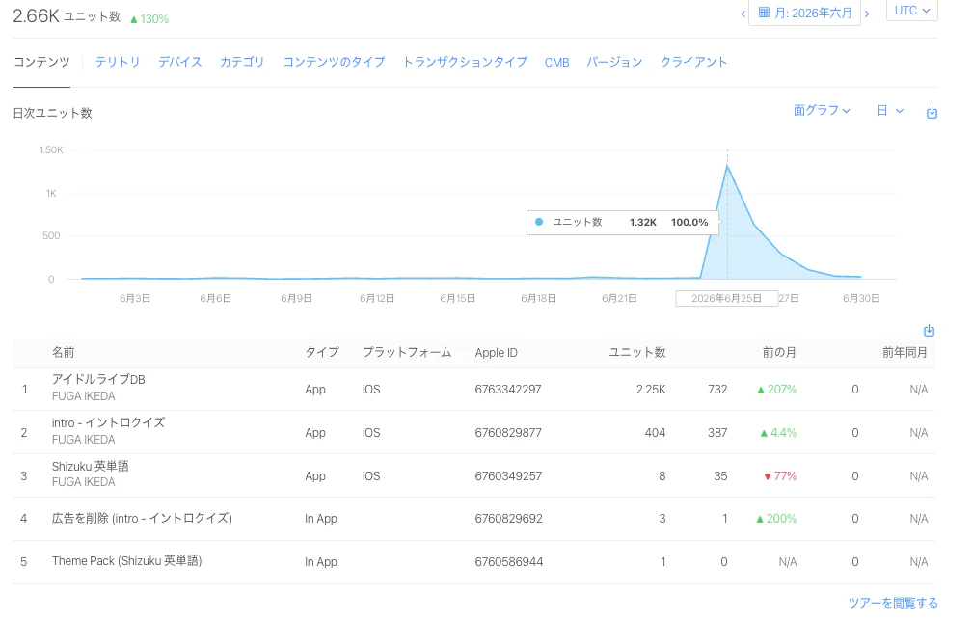Screen dimensions: 972x623
Task: Sort by プラットフォーム column header
Action: [407, 353]
